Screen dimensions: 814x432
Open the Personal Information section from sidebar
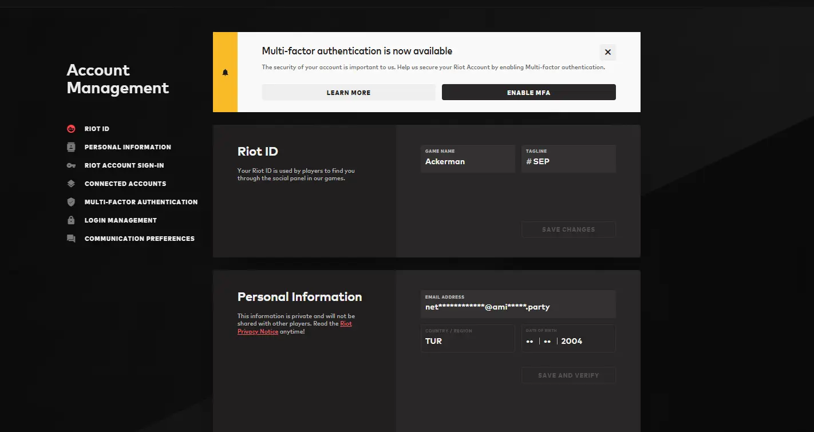coord(128,147)
